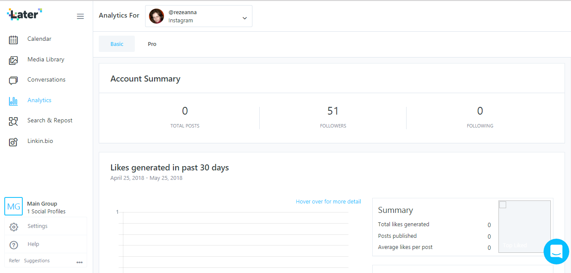Click the Calendar icon in sidebar
This screenshot has width=571, height=273.
click(x=13, y=39)
